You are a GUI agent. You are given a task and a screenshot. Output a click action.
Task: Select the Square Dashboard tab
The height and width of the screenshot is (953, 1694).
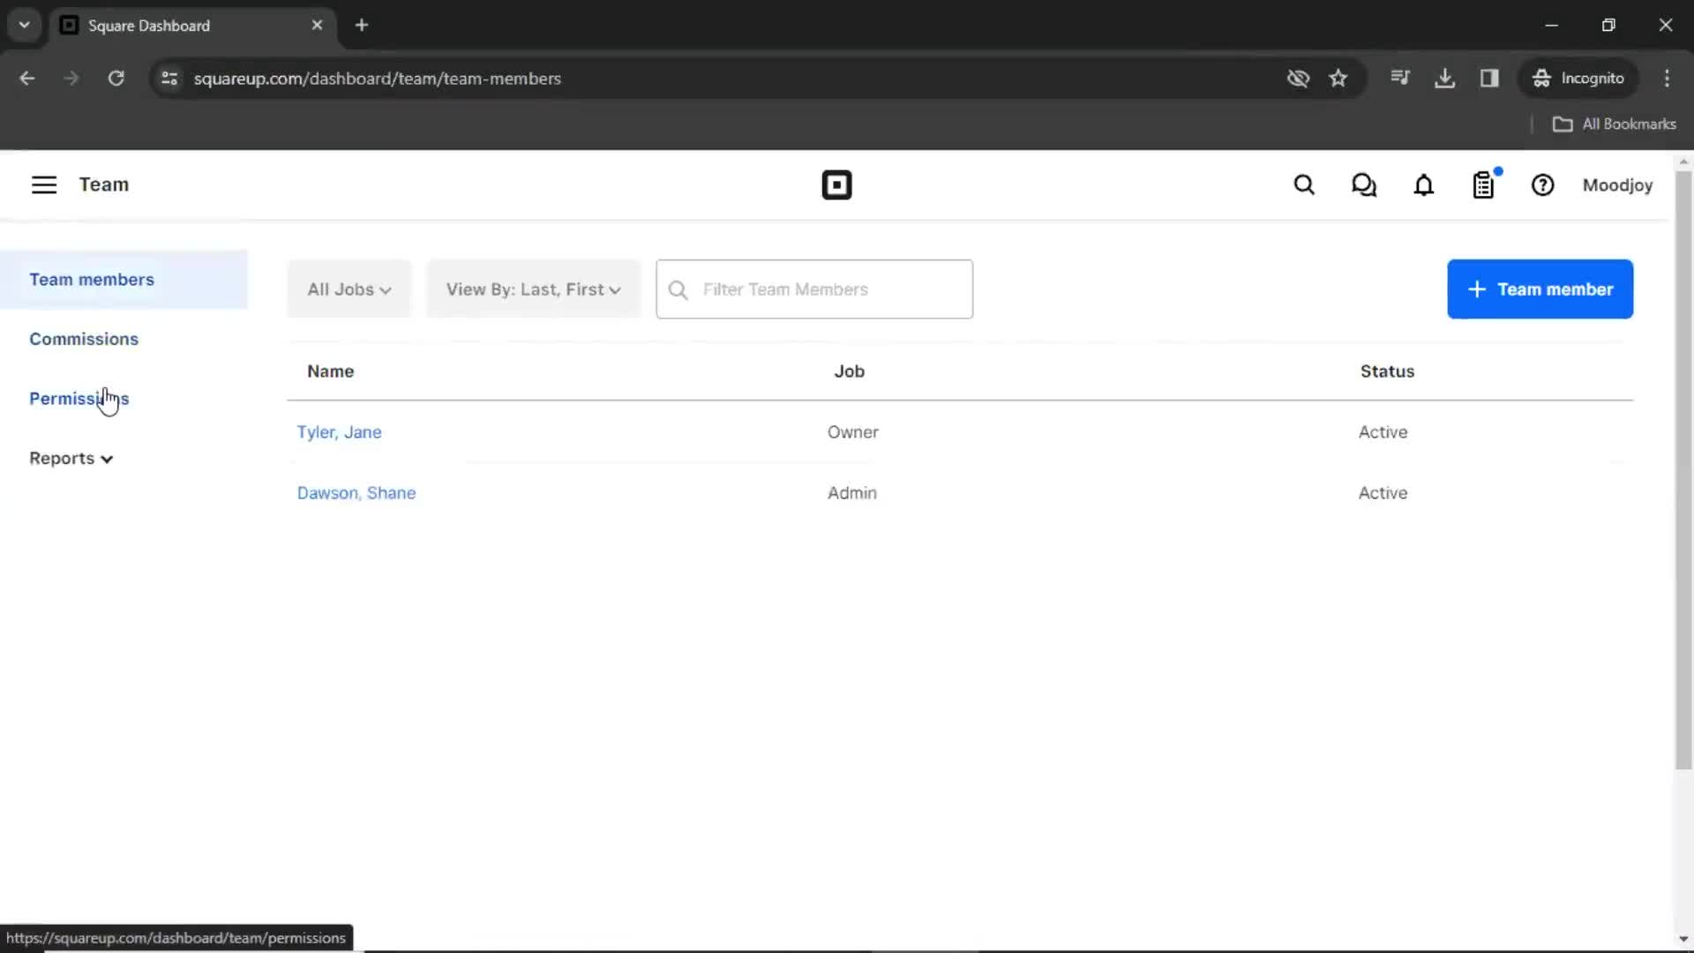click(x=192, y=26)
